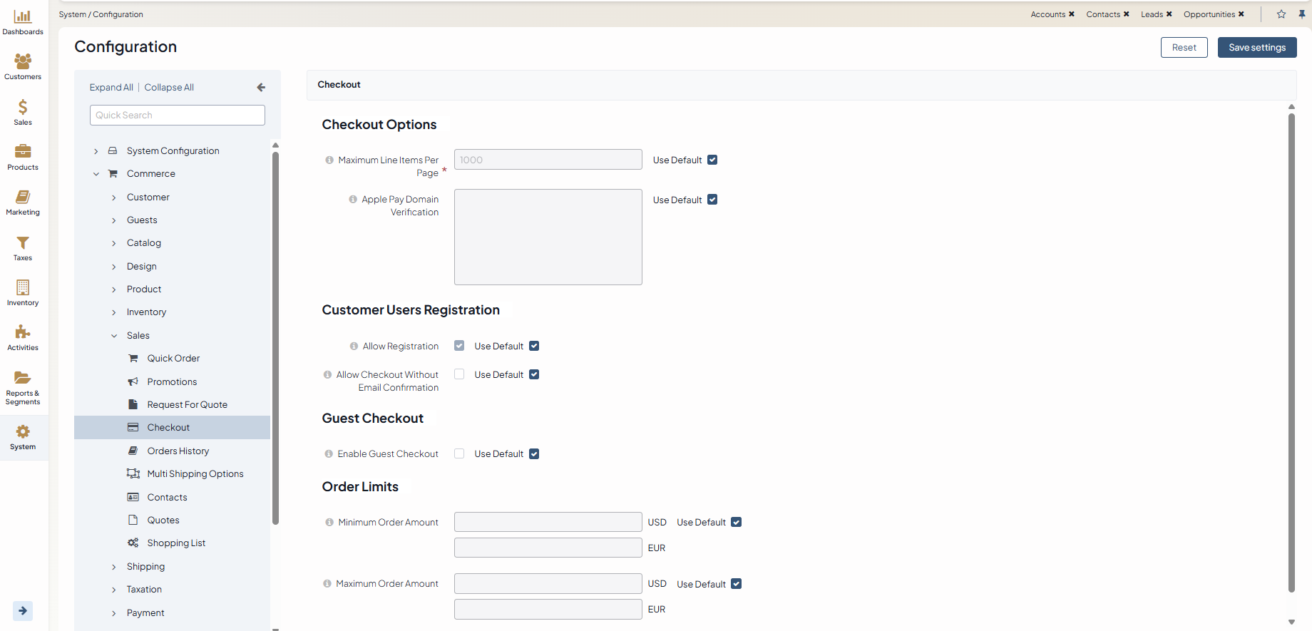The image size is (1312, 631).
Task: Click the Save settings button
Action: pyautogui.click(x=1256, y=48)
